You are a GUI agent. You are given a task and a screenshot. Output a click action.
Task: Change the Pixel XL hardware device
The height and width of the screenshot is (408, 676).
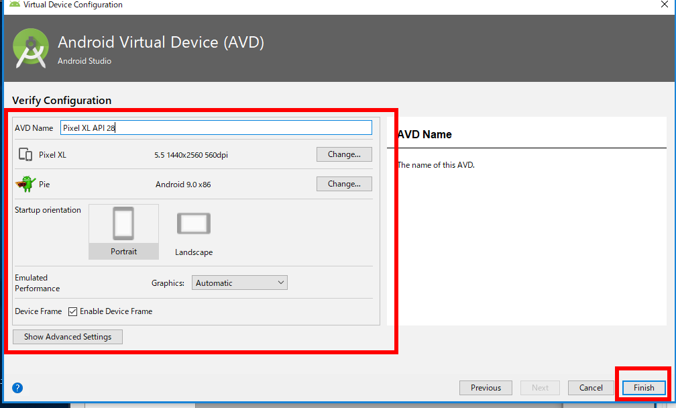[x=344, y=154]
